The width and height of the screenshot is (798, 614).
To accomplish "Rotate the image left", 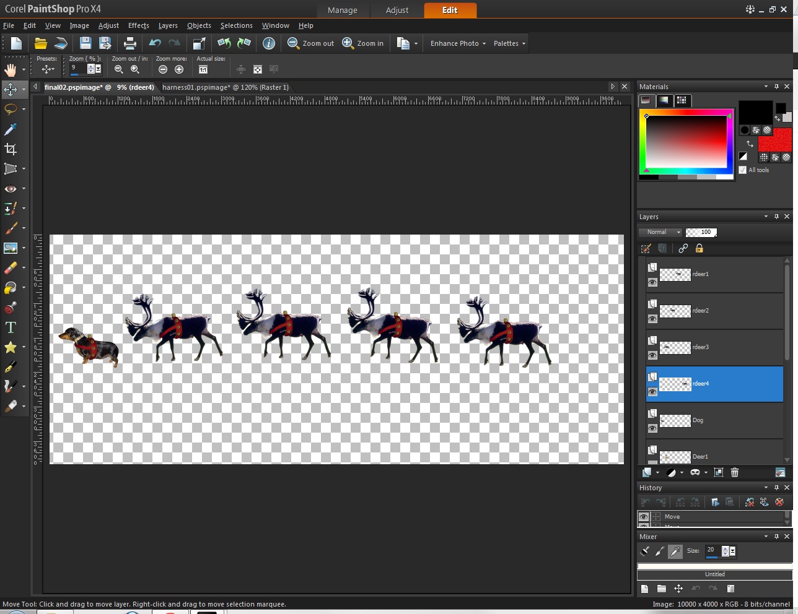I will (224, 43).
